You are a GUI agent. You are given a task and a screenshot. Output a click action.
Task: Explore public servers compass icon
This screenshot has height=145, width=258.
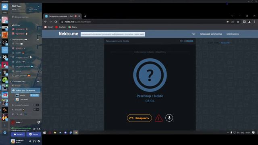(5, 133)
